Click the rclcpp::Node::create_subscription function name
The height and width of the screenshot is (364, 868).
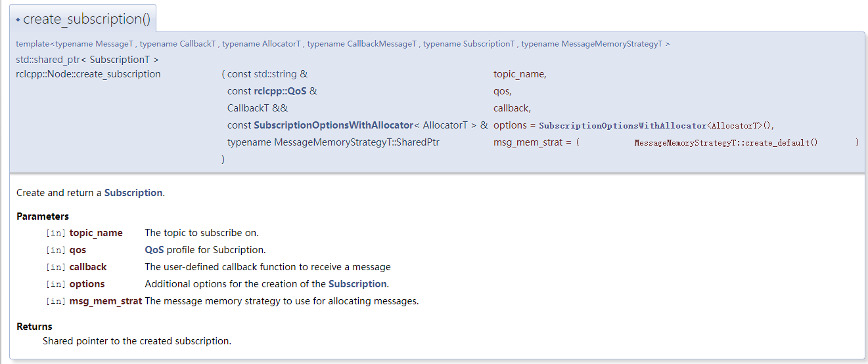pyautogui.click(x=88, y=74)
